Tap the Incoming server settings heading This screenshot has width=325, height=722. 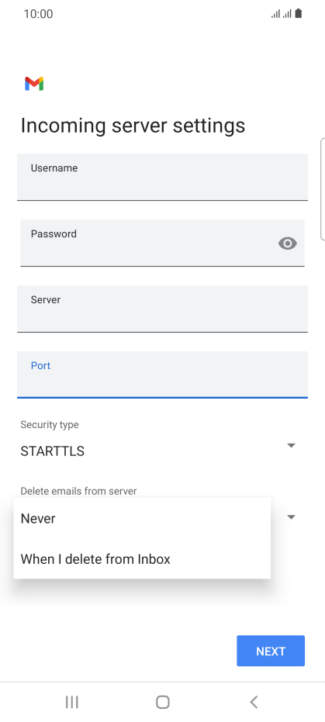[x=133, y=126]
